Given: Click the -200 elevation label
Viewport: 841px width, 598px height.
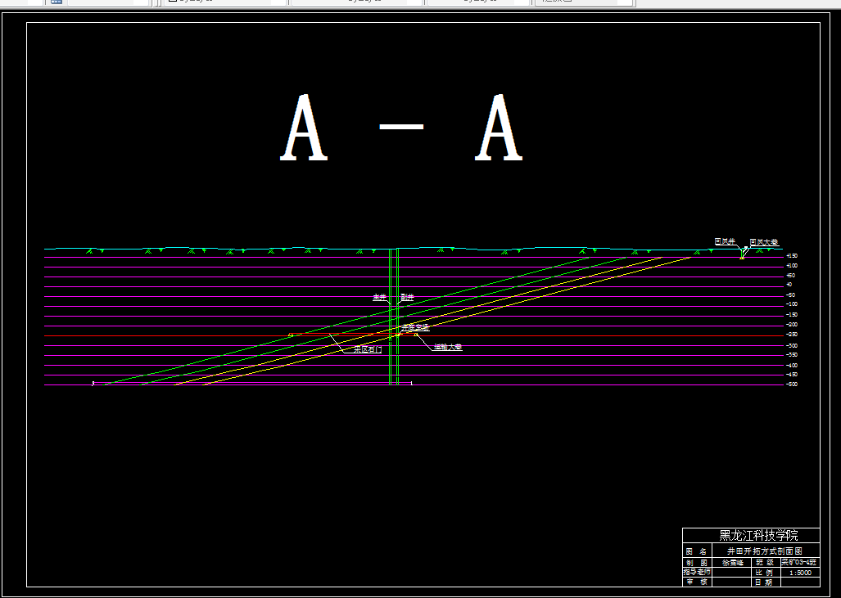Looking at the screenshot, I should coord(792,325).
